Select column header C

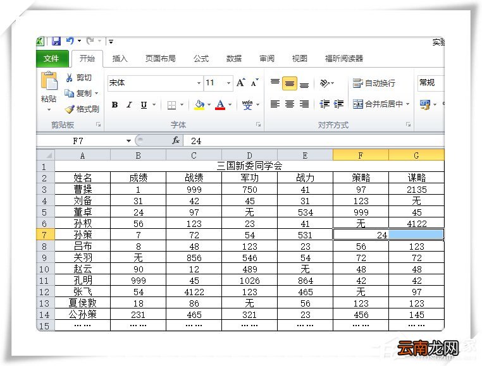pos(194,156)
